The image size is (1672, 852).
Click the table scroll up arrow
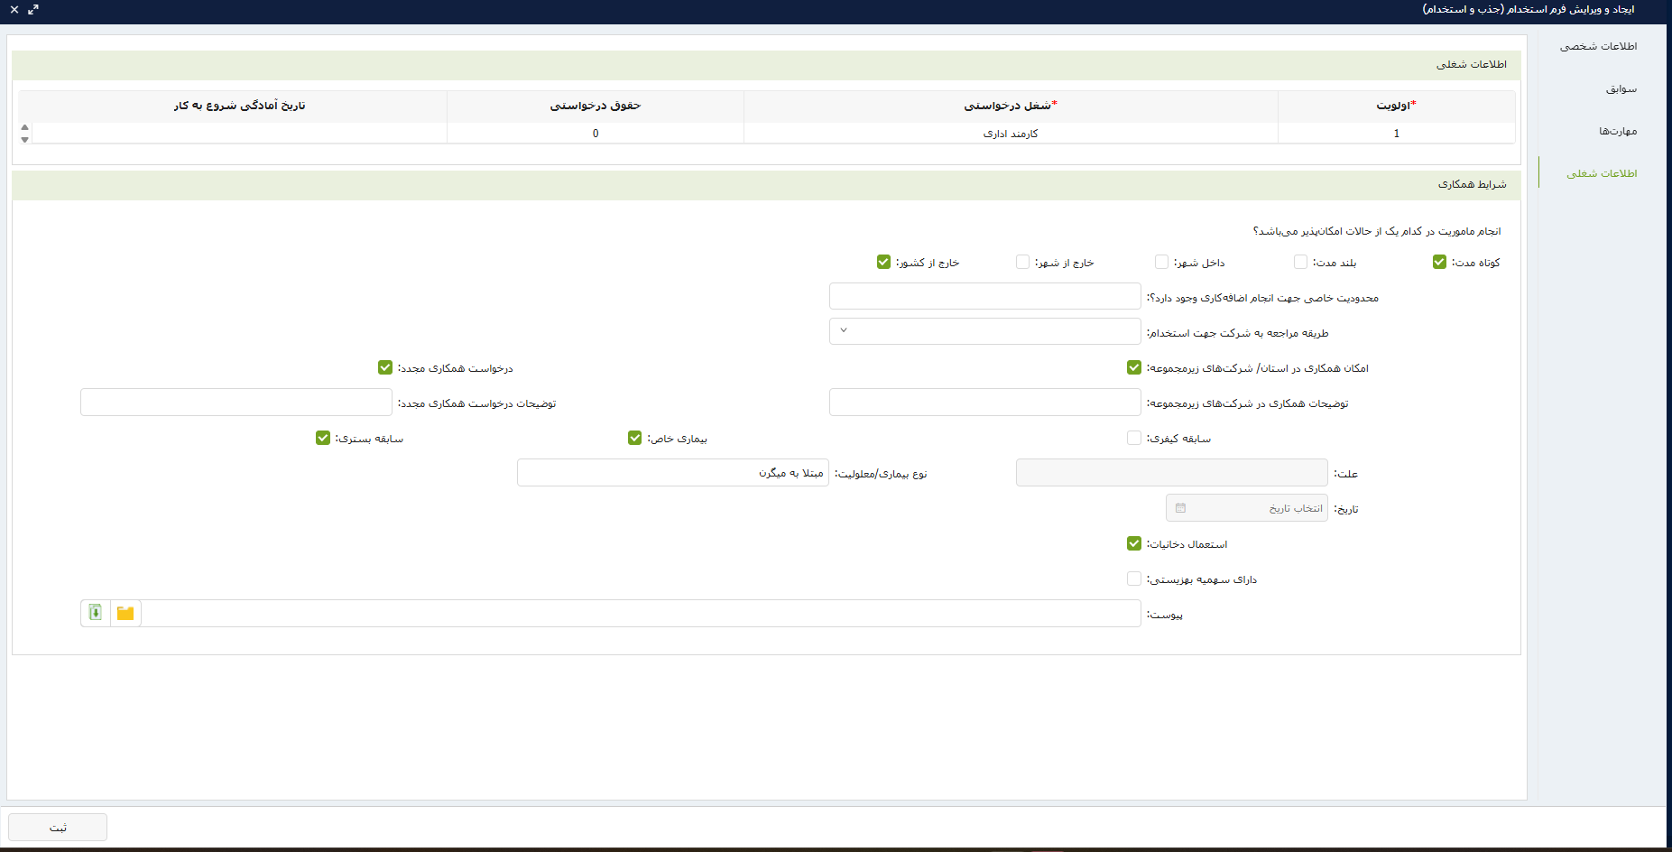pyautogui.click(x=25, y=127)
